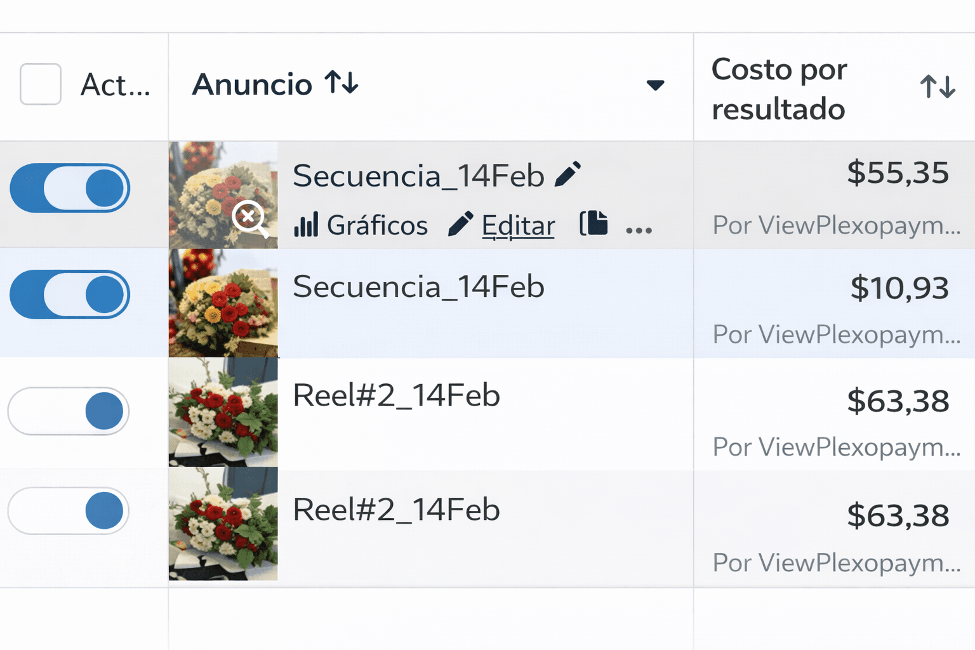Click magnifier preview icon on first thumbnail
This screenshot has height=650, width=975.
click(x=249, y=218)
